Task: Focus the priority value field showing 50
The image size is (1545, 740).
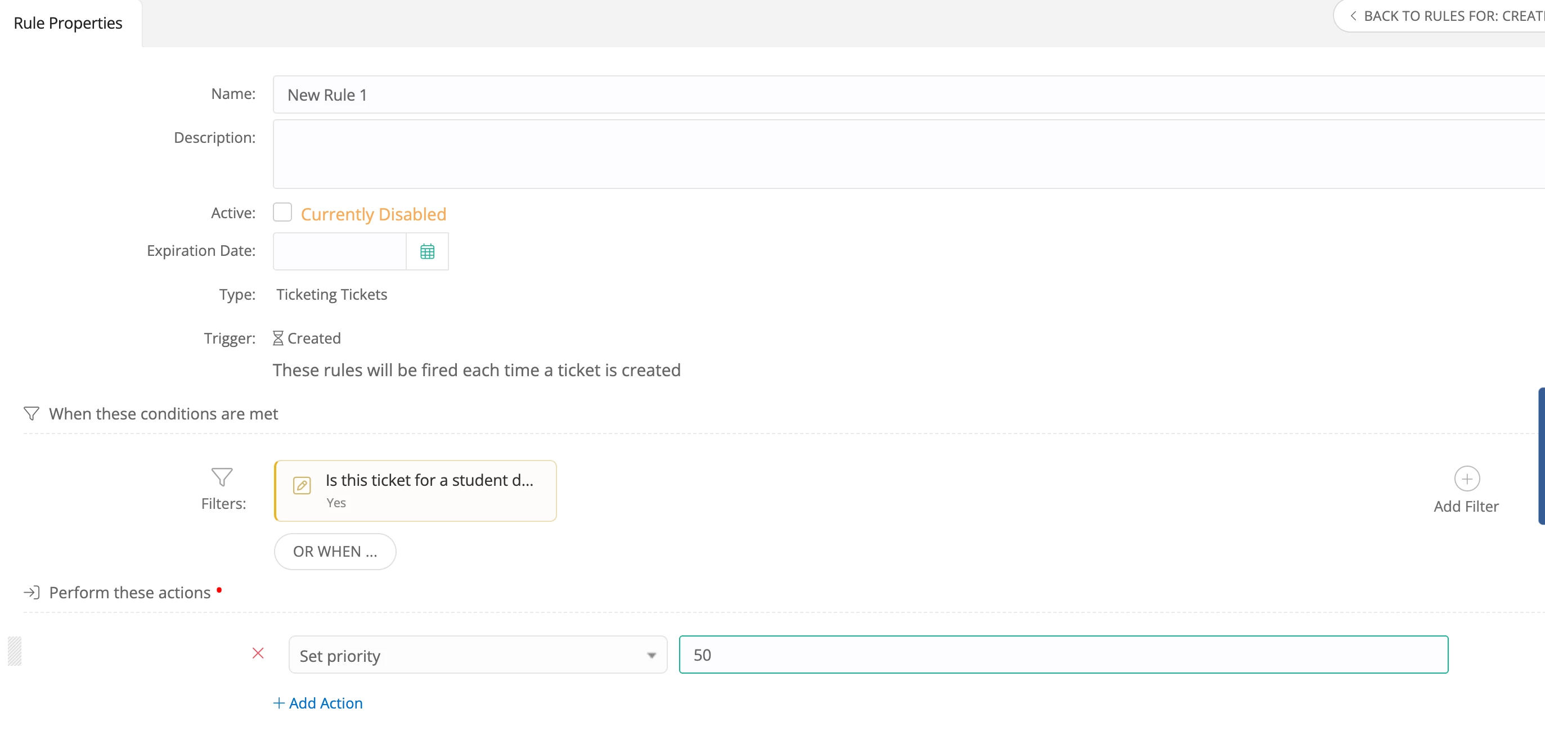Action: coord(1063,655)
